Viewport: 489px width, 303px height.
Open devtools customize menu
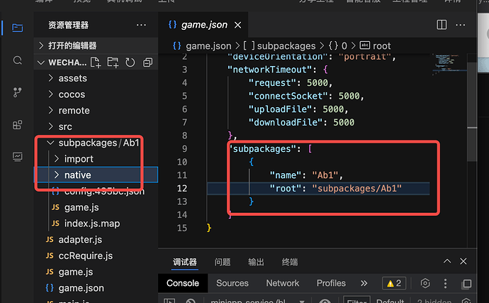pos(445,283)
